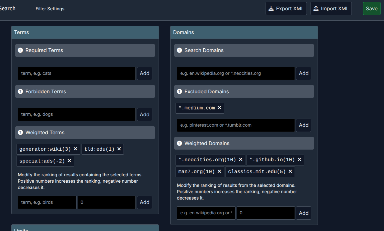Click the search domains text field
The height and width of the screenshot is (231, 384).
[x=236, y=73]
